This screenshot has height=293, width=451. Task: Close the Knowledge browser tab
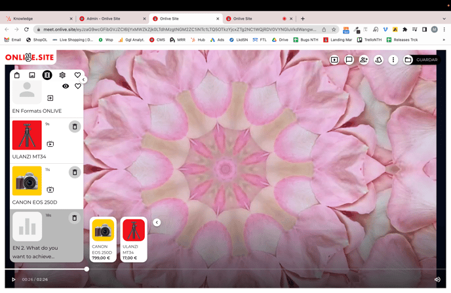point(71,19)
